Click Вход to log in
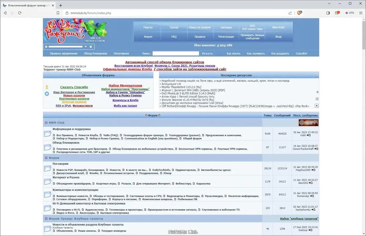This screenshot has height=236, width=366. pyautogui.click(x=278, y=37)
